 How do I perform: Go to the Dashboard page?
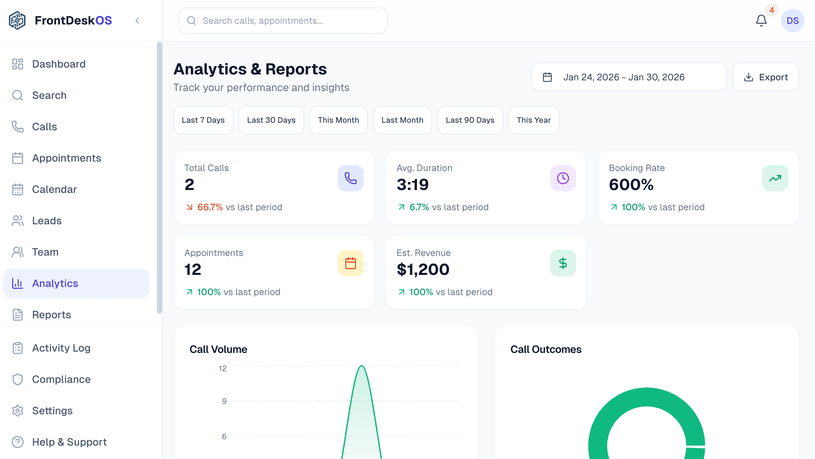tap(58, 64)
